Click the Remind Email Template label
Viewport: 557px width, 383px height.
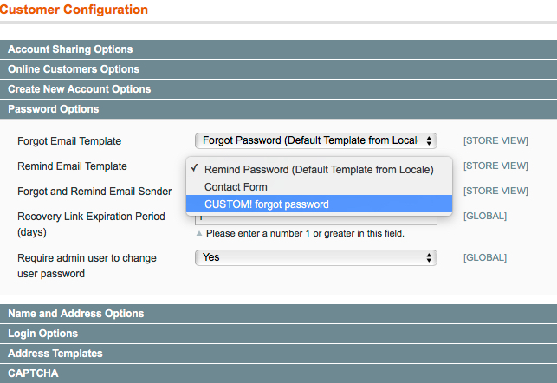[x=72, y=166]
